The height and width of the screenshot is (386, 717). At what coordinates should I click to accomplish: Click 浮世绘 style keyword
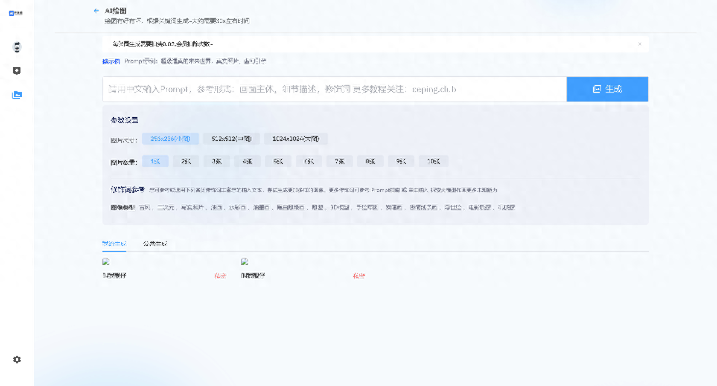(453, 207)
